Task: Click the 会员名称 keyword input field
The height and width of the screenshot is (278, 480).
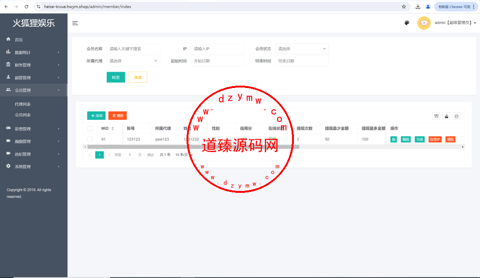Action: click(x=133, y=49)
